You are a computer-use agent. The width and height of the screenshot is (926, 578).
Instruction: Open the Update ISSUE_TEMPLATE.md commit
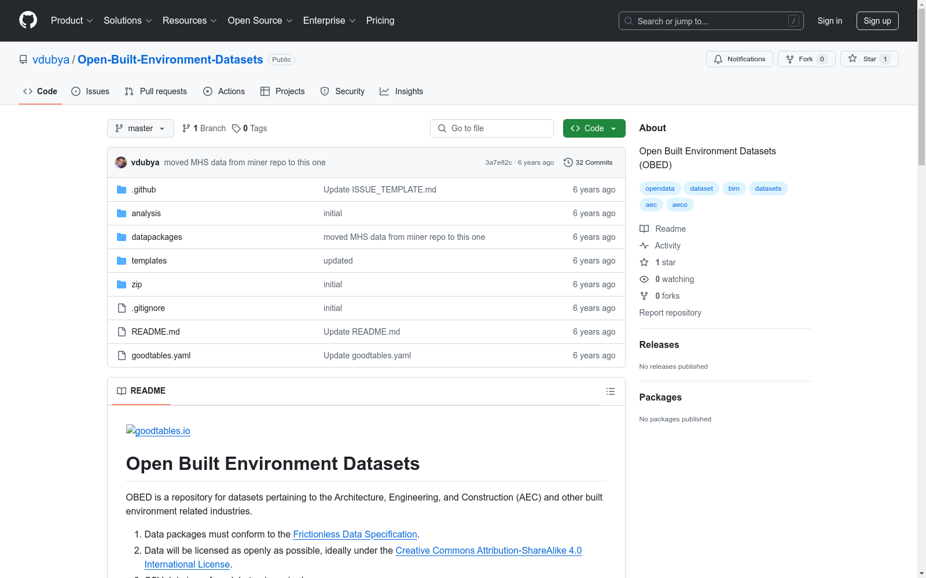pos(380,190)
